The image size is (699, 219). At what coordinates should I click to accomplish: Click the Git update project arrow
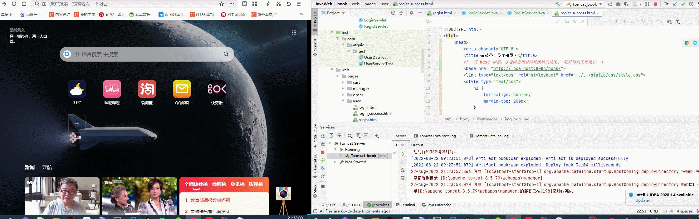[x=675, y=4]
